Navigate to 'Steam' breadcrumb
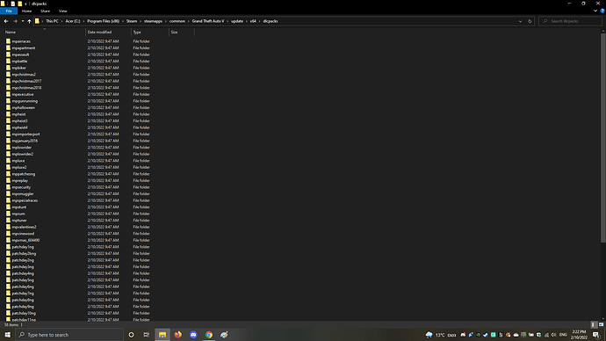The width and height of the screenshot is (606, 341). [132, 21]
